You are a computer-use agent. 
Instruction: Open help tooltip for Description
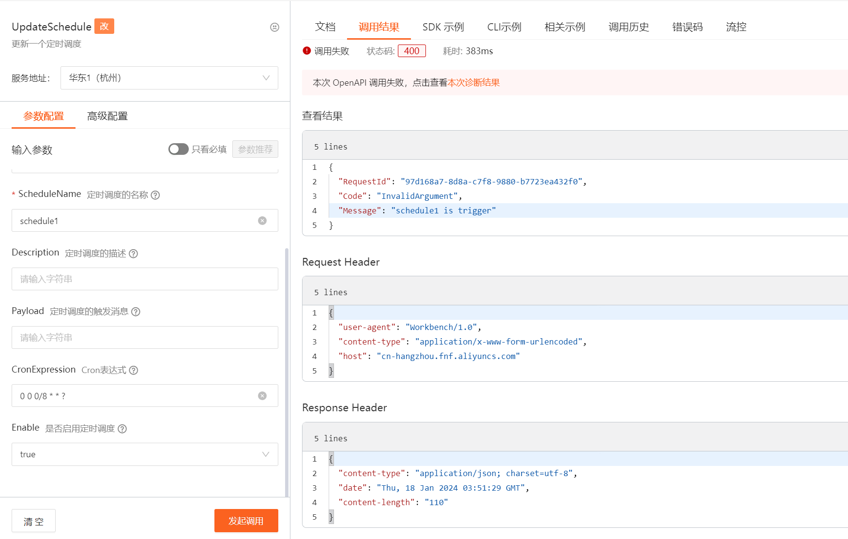(x=134, y=254)
